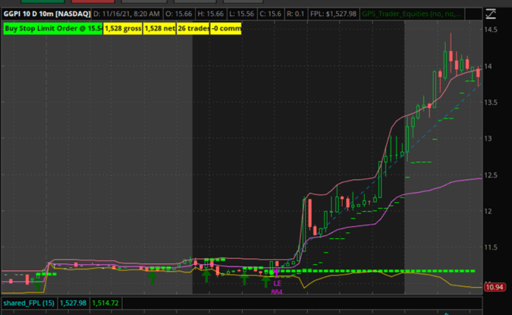Image resolution: width=512 pixels, height=315 pixels.
Task: Click the green 1,514.72 value in the lower panel
Action: 105,303
